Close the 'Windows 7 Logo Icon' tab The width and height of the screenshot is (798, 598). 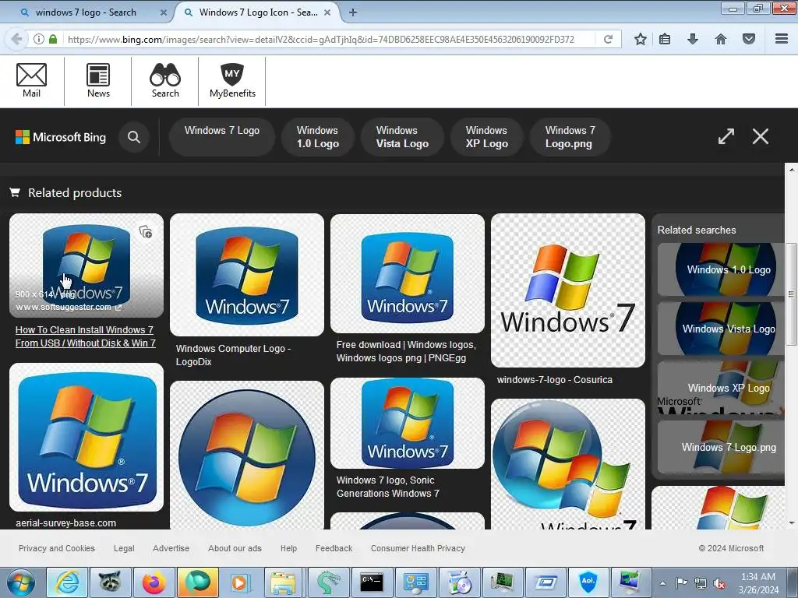pos(327,12)
